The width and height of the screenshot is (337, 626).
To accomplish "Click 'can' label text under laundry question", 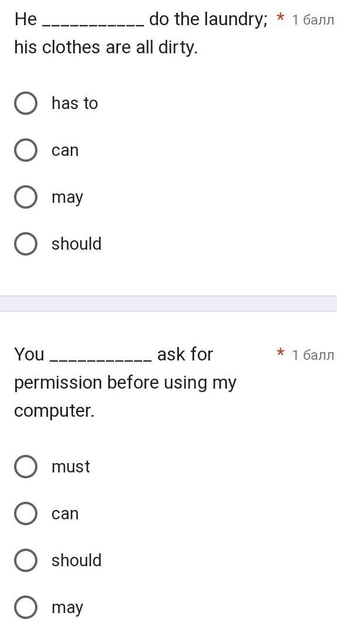I will point(65,151).
